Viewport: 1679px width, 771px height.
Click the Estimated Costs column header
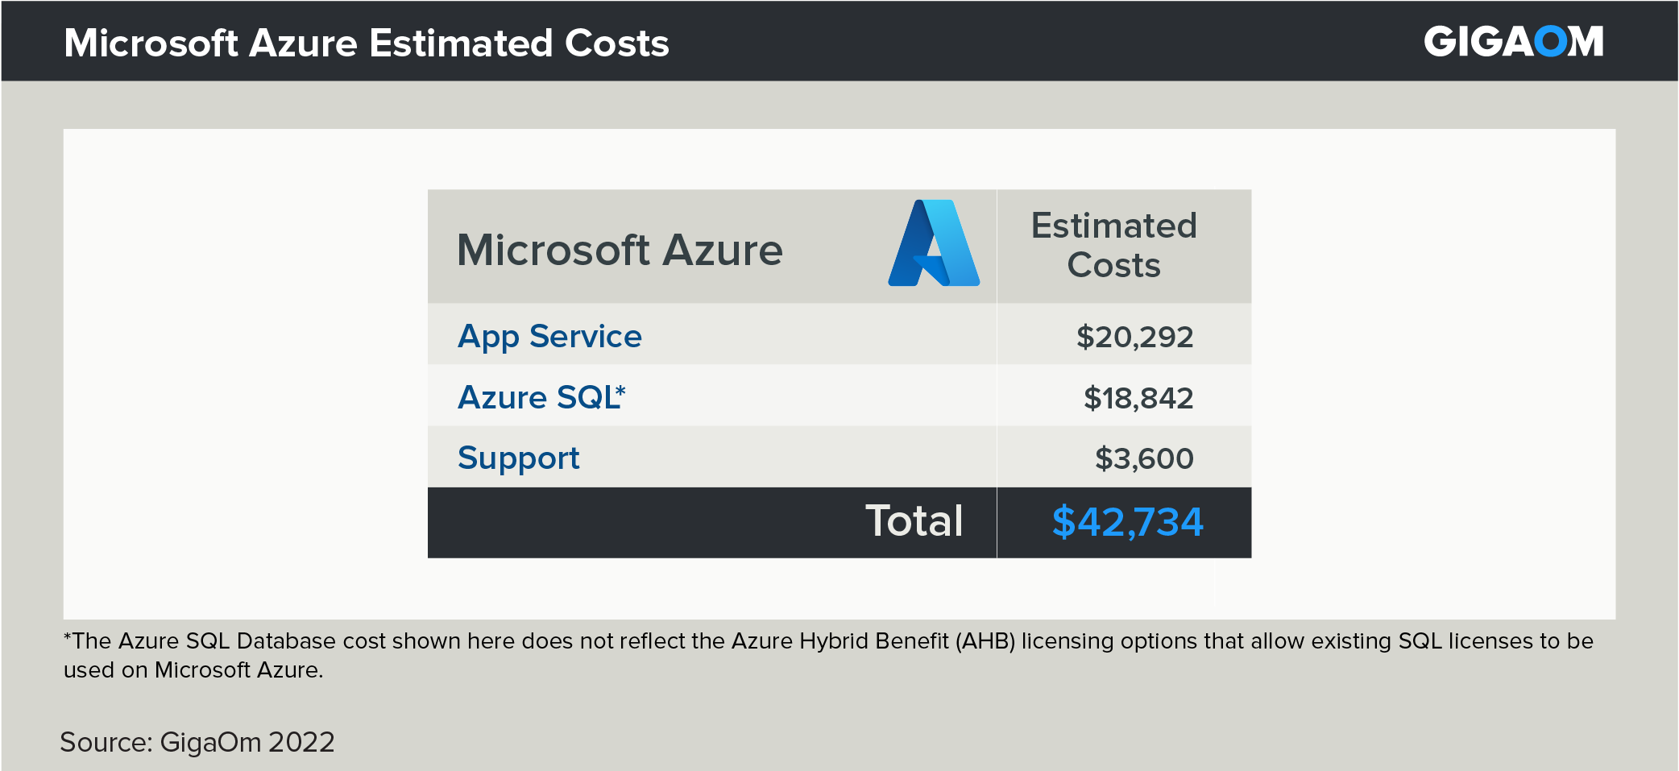tap(1113, 245)
